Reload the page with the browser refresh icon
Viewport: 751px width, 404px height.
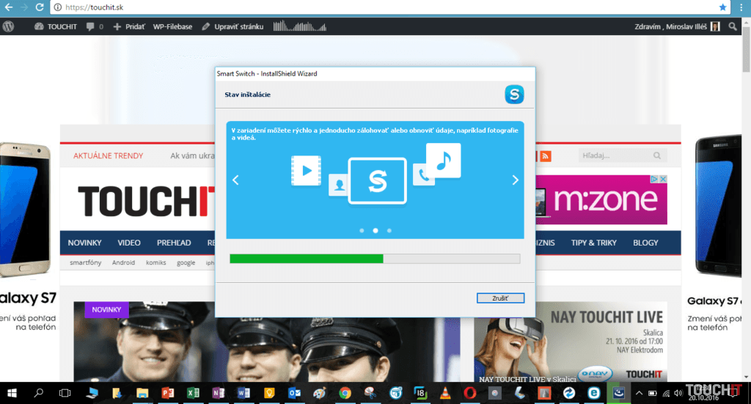click(x=40, y=7)
